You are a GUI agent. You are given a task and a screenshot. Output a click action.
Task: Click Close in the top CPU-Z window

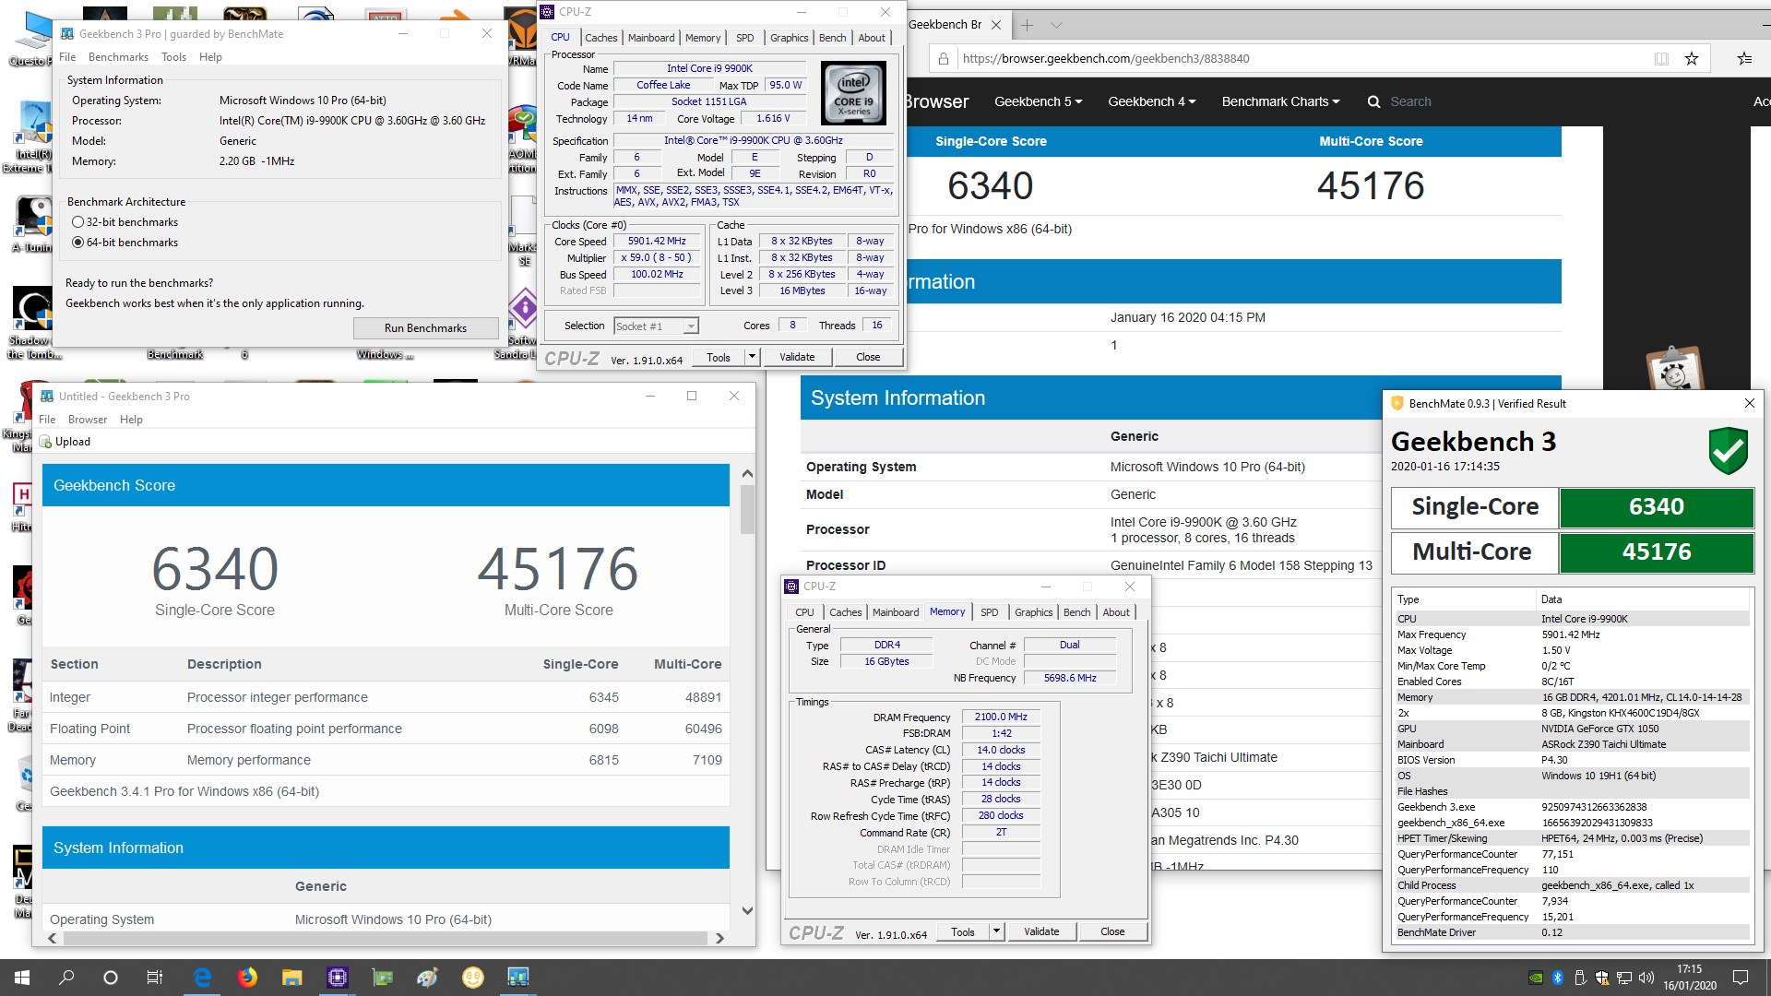pos(868,357)
